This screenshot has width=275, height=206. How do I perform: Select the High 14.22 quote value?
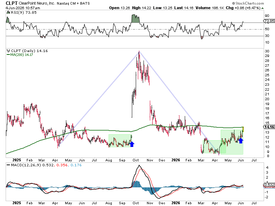tap(141, 8)
